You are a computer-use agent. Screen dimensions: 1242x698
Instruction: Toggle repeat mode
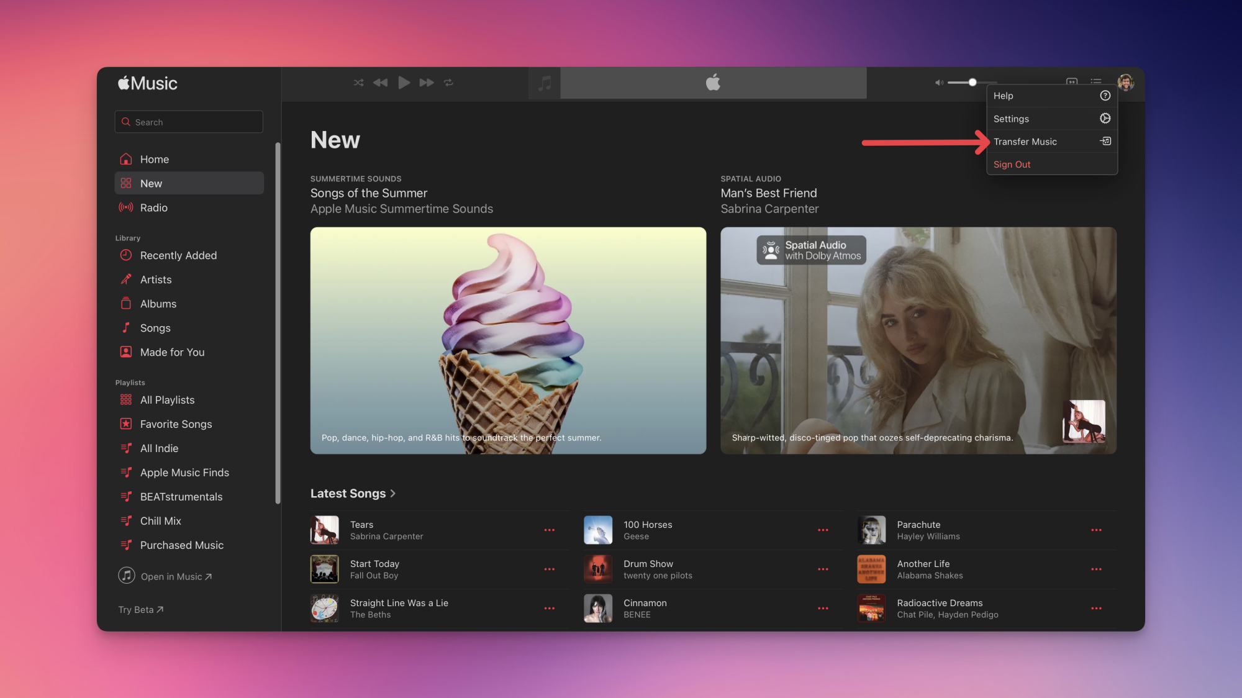click(x=448, y=83)
